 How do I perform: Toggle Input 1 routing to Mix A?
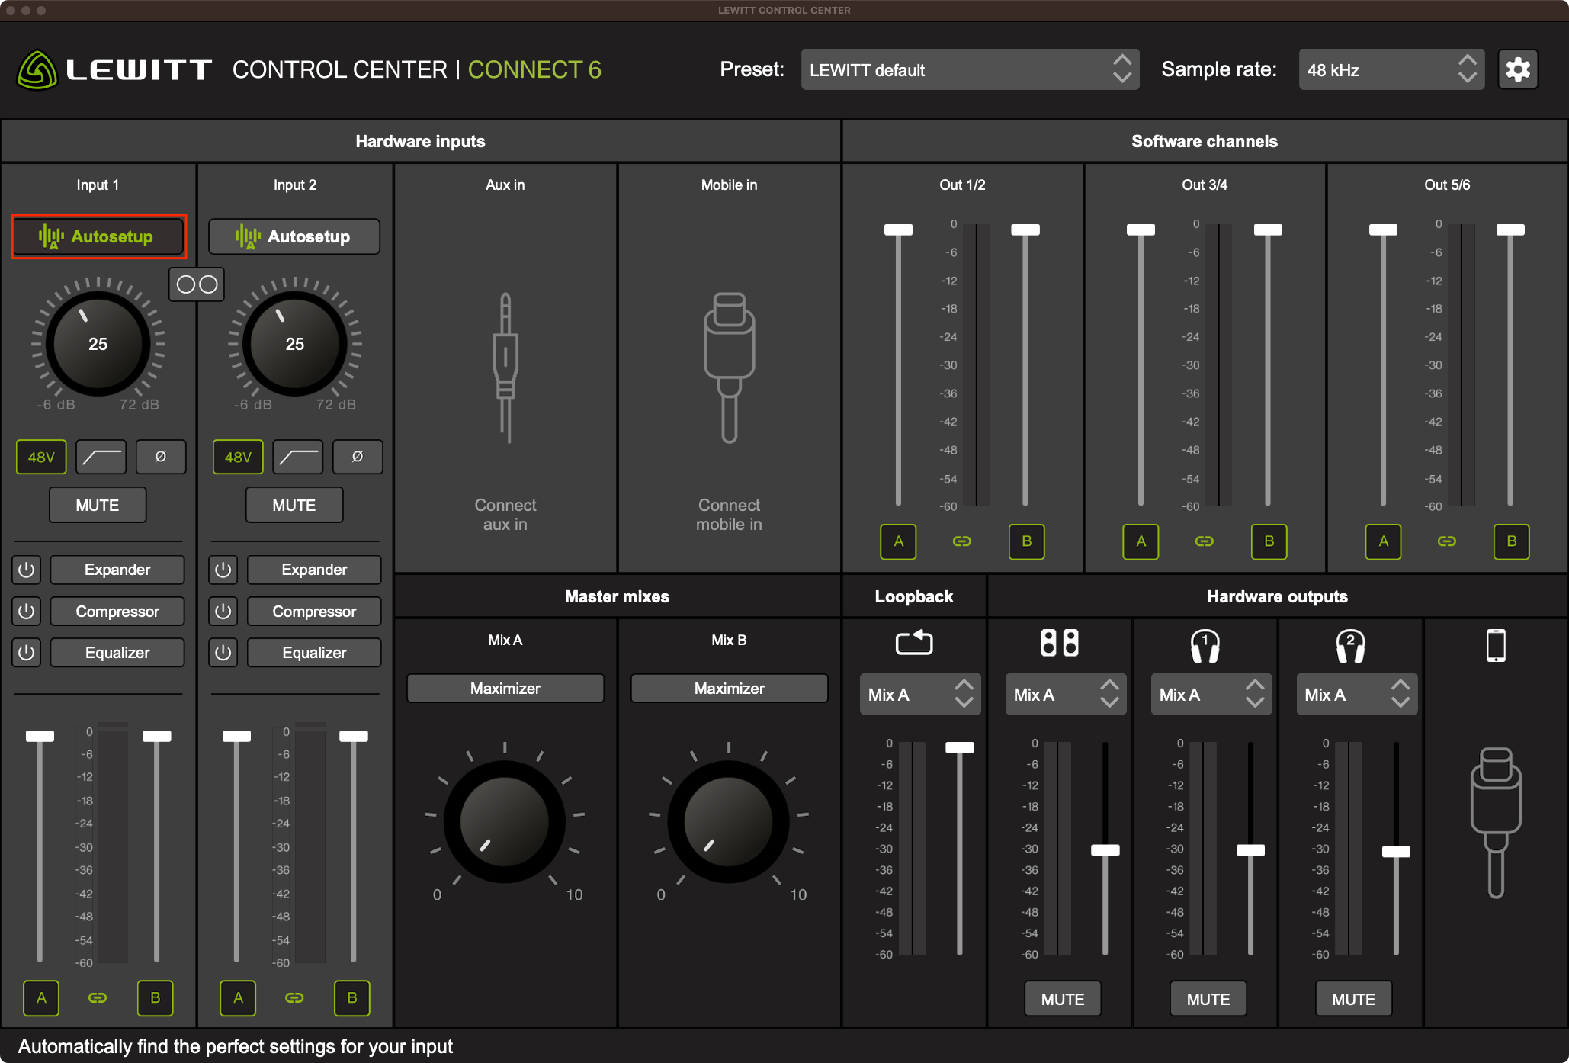[x=41, y=997]
